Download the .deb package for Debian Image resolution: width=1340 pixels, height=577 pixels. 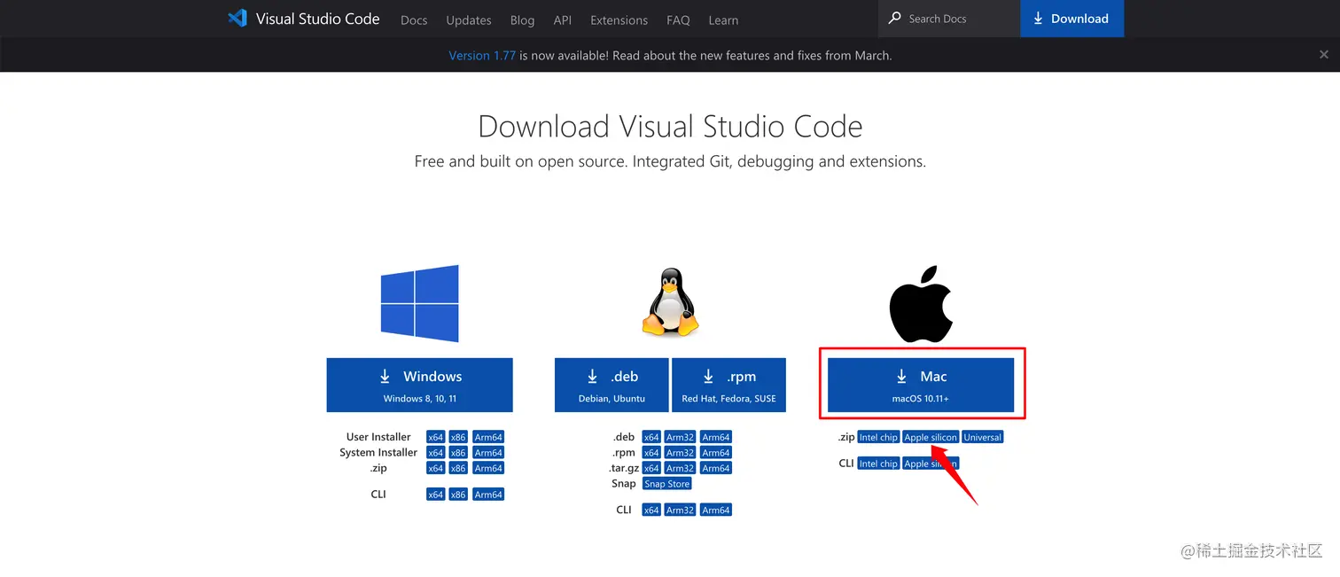point(611,385)
